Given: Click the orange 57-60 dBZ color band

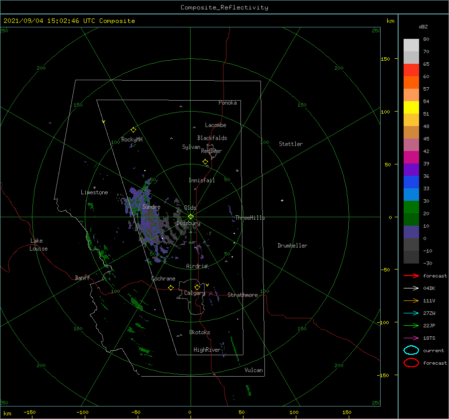Looking at the screenshot, I should (x=411, y=83).
